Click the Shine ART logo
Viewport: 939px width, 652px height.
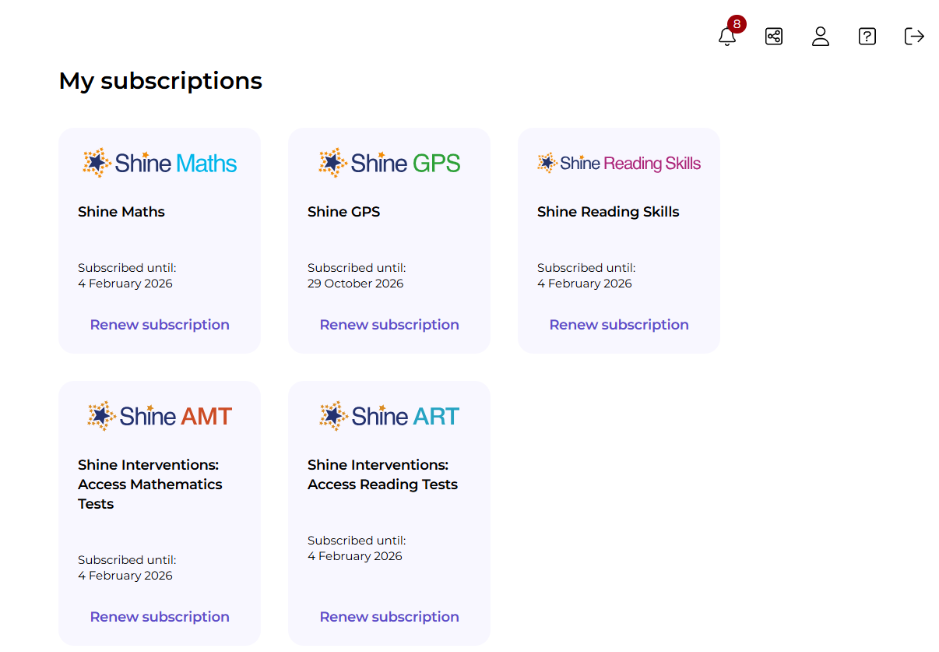pyautogui.click(x=389, y=416)
